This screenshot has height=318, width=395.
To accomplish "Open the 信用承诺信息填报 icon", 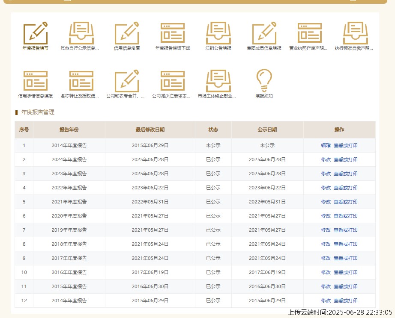I will (x=36, y=81).
